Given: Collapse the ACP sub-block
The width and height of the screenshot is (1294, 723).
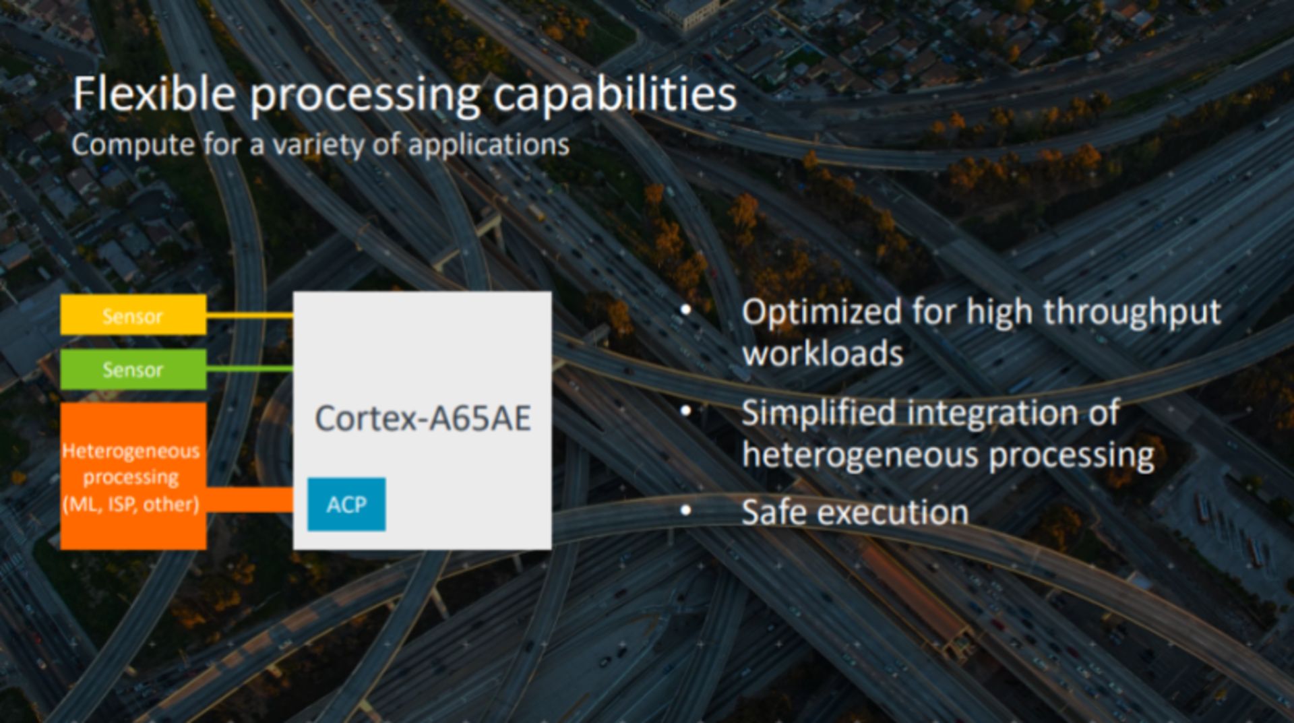Looking at the screenshot, I should pos(346,503).
